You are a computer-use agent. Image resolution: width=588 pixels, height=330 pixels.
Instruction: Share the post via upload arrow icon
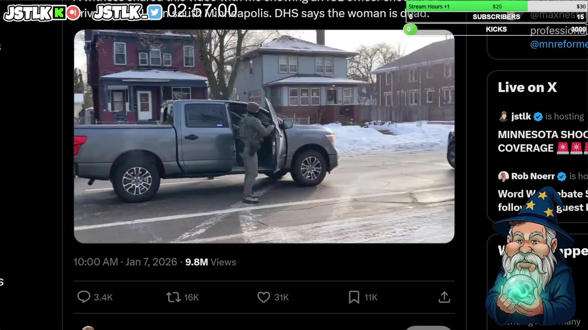coord(444,297)
